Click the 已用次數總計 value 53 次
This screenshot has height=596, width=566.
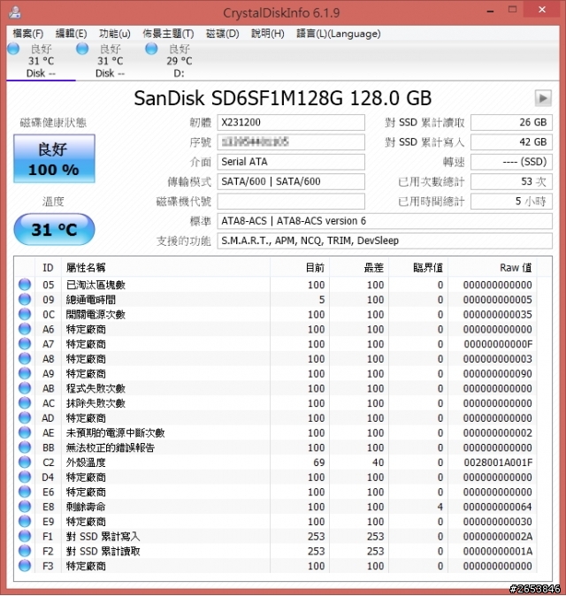511,181
